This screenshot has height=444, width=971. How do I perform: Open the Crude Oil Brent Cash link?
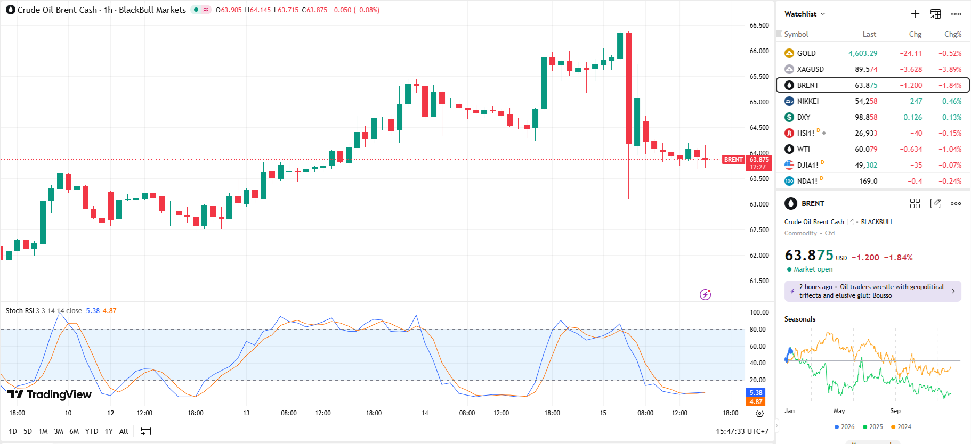pos(814,222)
